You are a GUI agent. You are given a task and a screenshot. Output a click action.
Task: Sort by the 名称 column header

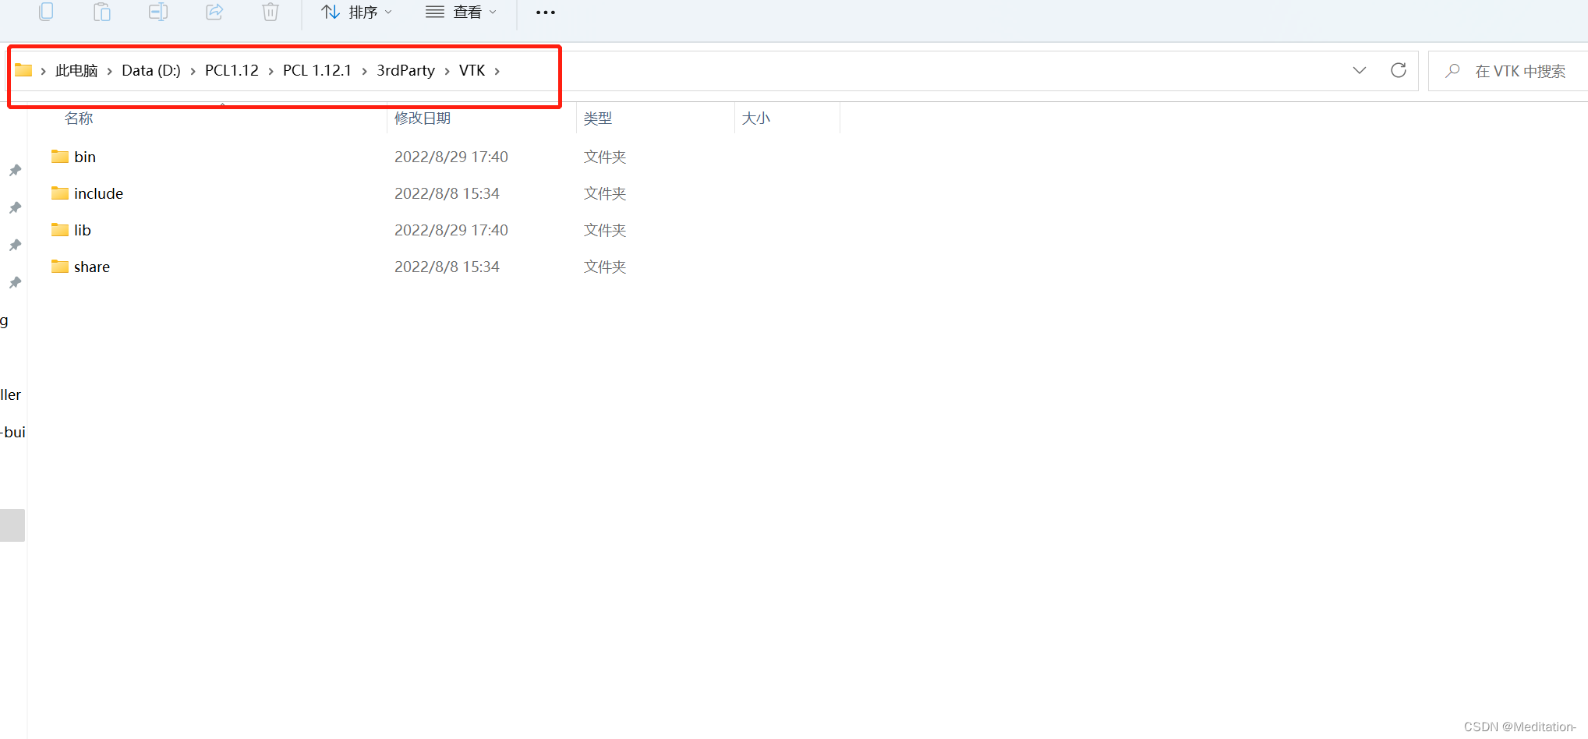point(79,118)
